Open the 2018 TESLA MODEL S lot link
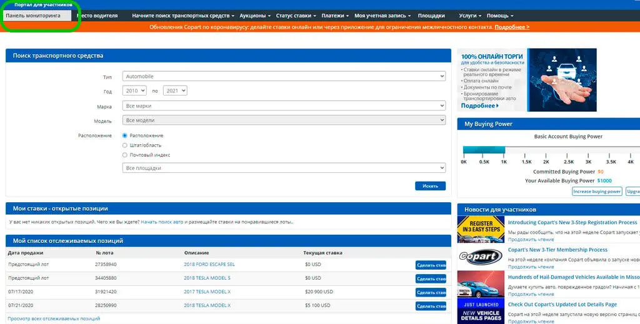The height and width of the screenshot is (324, 640). pyautogui.click(x=207, y=278)
